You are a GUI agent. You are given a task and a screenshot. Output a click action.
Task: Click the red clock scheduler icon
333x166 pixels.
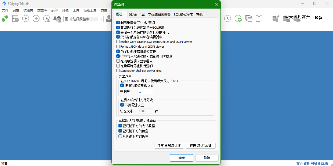(x=227, y=18)
